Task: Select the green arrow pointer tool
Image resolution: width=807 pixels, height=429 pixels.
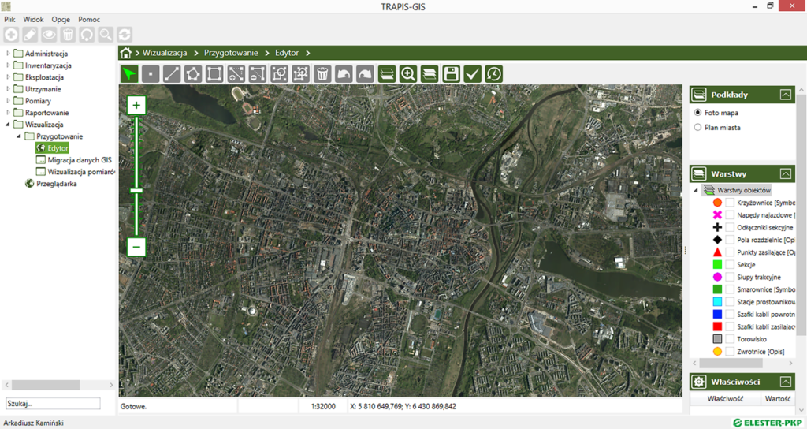Action: click(129, 74)
